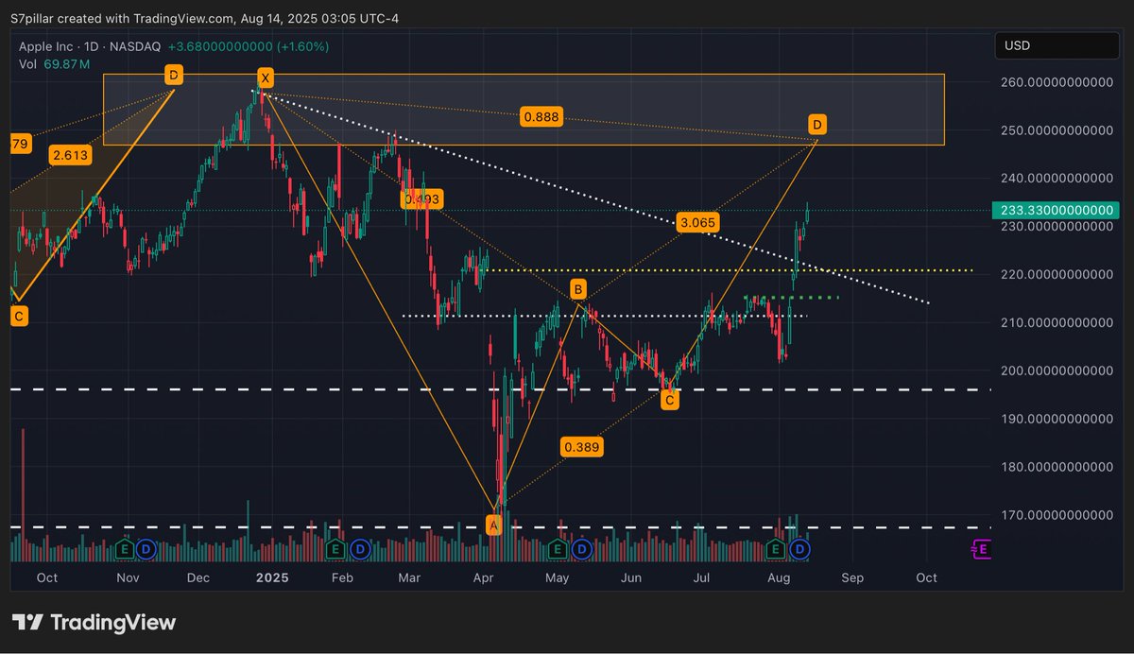The image size is (1134, 654).
Task: Click the dividend D marker near Nov
Action: [x=146, y=548]
